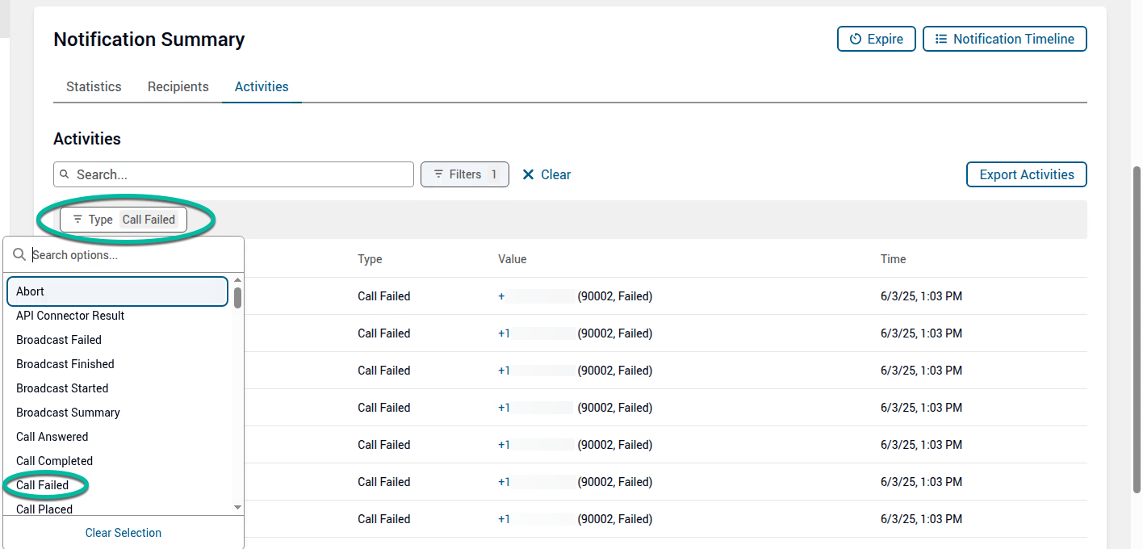Screen dimensions: 1143x549
Task: Open the Filters button
Action: click(465, 174)
